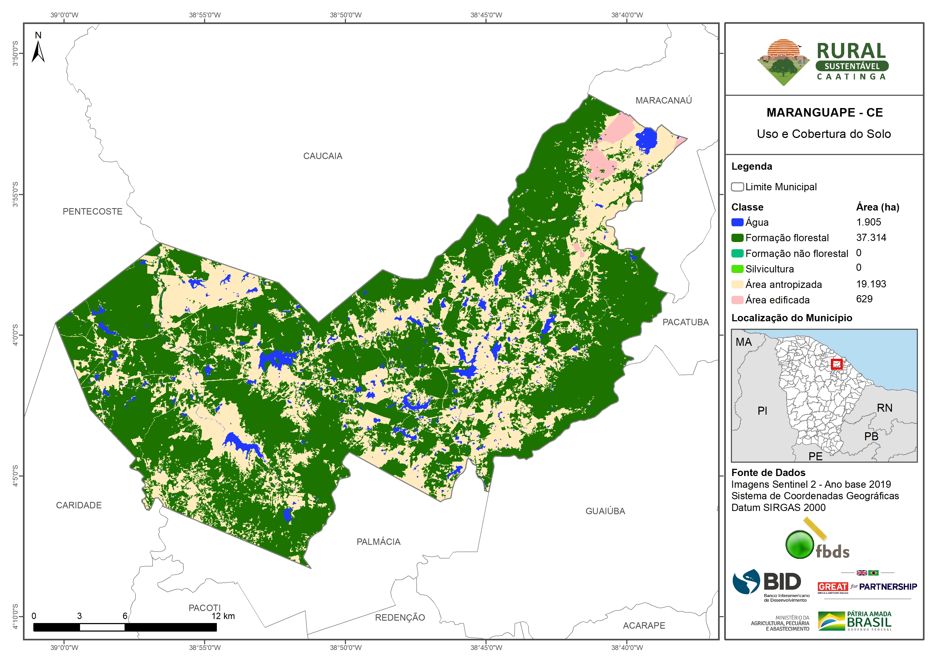Image resolution: width=936 pixels, height=662 pixels.
Task: Click the Água blue legend swatch
Action: pyautogui.click(x=737, y=222)
